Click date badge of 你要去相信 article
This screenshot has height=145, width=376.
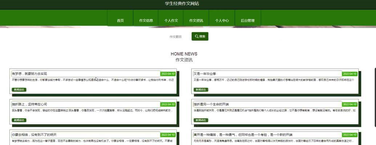pyautogui.click(x=168, y=135)
